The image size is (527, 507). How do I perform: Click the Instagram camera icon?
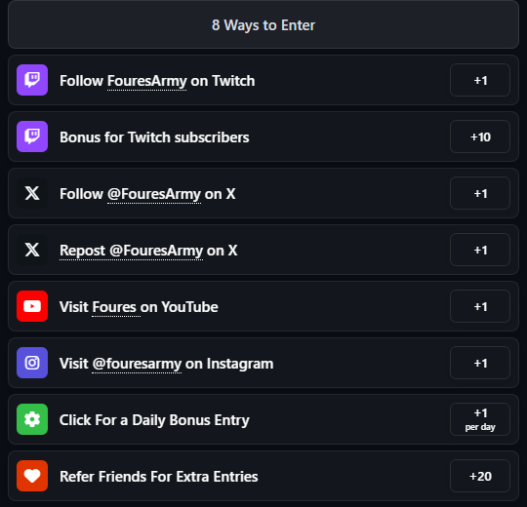coord(32,363)
